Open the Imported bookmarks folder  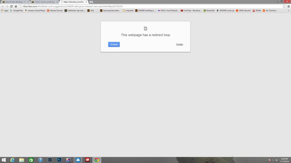click(128, 10)
